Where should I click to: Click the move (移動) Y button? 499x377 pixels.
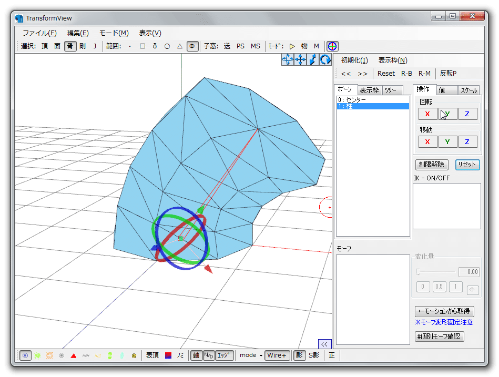[x=447, y=142]
